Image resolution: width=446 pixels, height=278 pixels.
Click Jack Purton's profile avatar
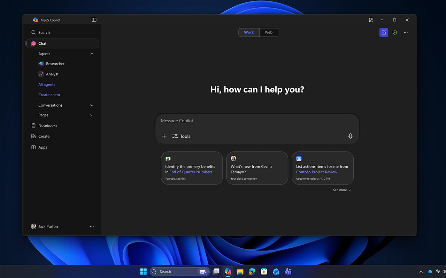(x=33, y=226)
